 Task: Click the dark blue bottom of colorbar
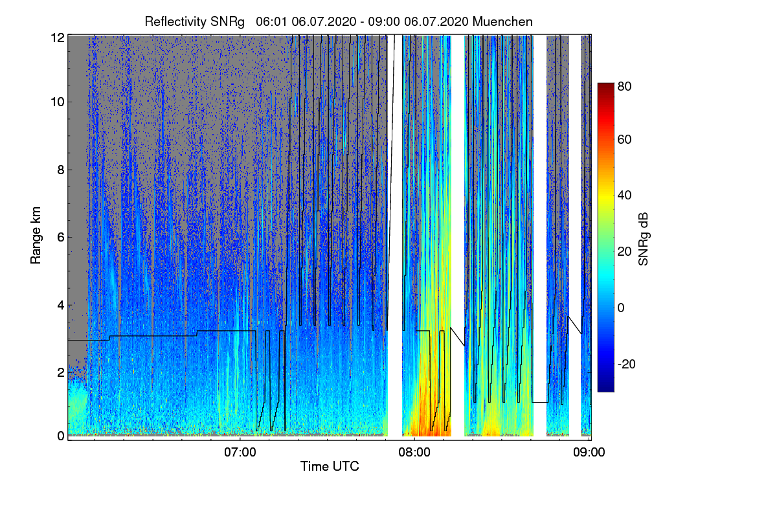tap(605, 387)
